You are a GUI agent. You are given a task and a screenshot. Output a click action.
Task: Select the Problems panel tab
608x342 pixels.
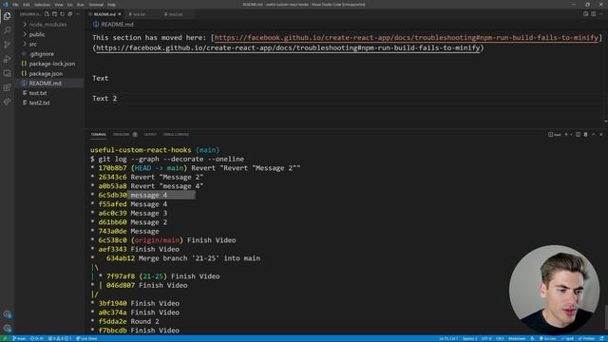122,135
